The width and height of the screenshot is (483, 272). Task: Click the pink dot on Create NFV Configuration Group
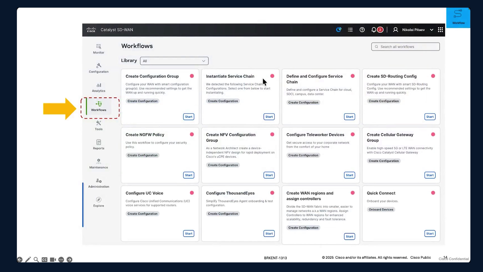272,134
